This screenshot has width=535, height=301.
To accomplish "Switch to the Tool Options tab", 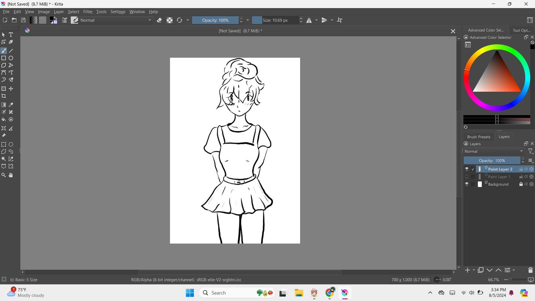I will click(522, 30).
